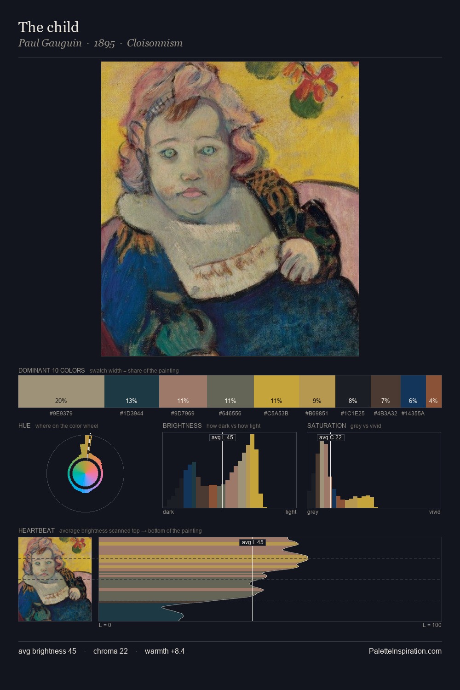Click the SATURATION section heading
This screenshot has width=460, height=690.
(x=327, y=425)
